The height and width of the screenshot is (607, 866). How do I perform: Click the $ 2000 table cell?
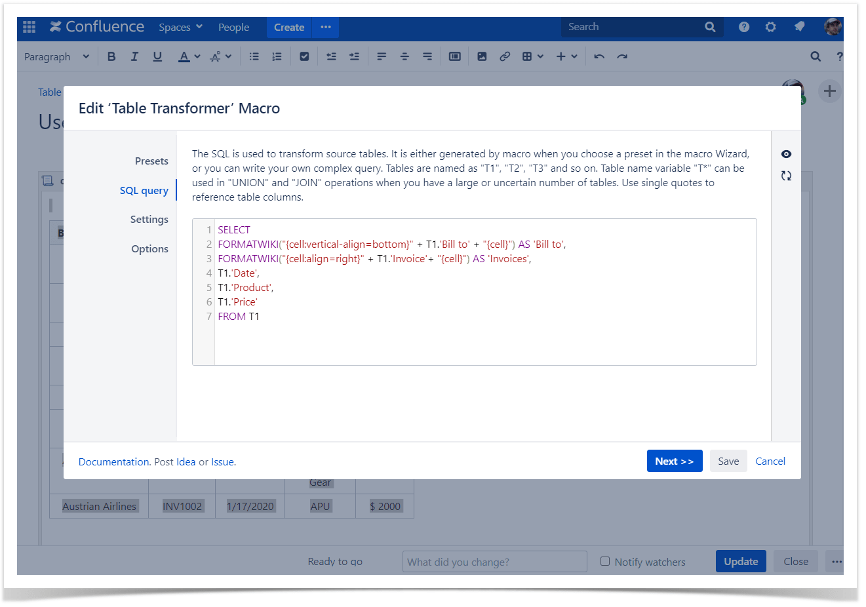(385, 506)
